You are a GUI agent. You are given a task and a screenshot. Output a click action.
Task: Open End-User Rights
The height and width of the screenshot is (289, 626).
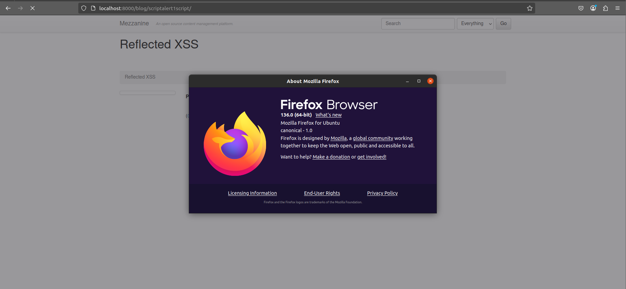(x=322, y=193)
